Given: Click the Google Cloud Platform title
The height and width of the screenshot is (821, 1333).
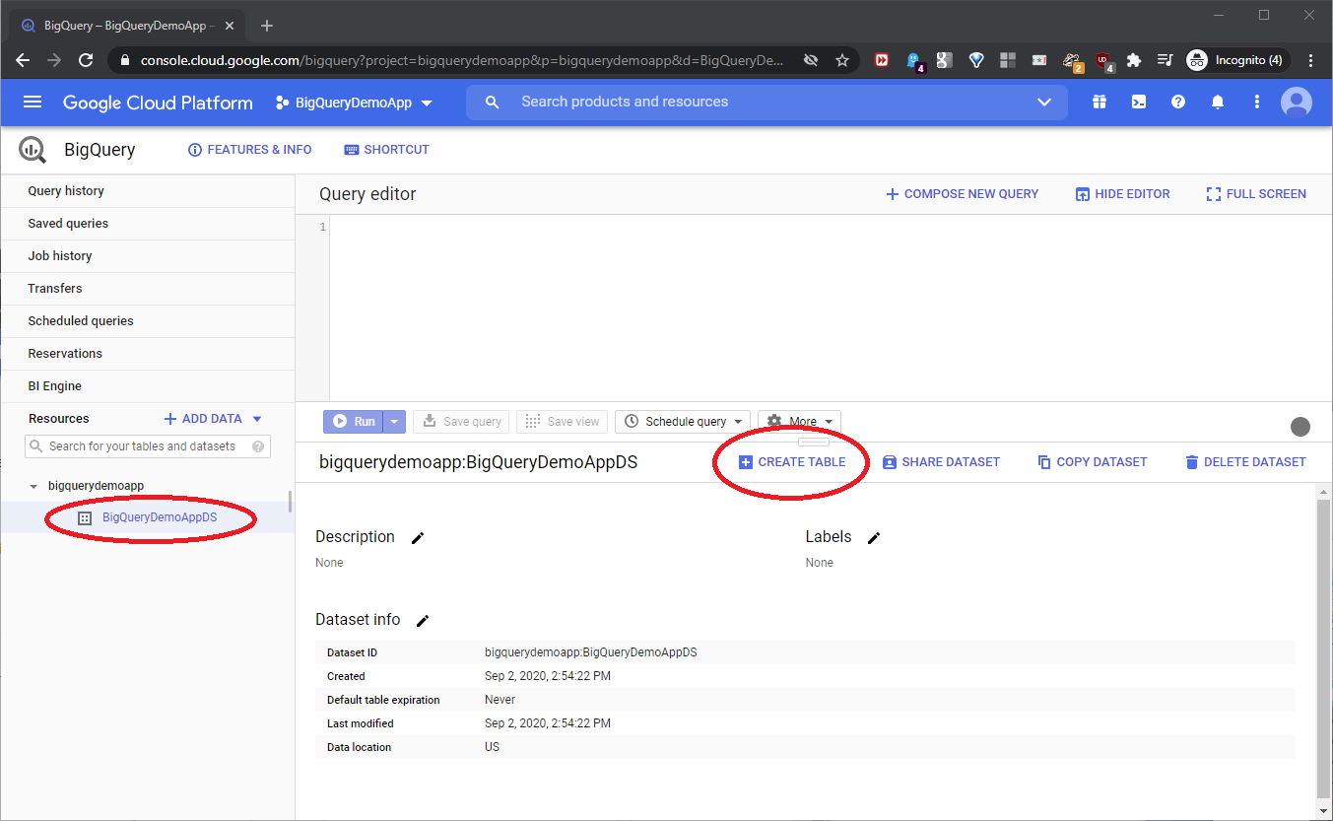Looking at the screenshot, I should click(x=158, y=103).
